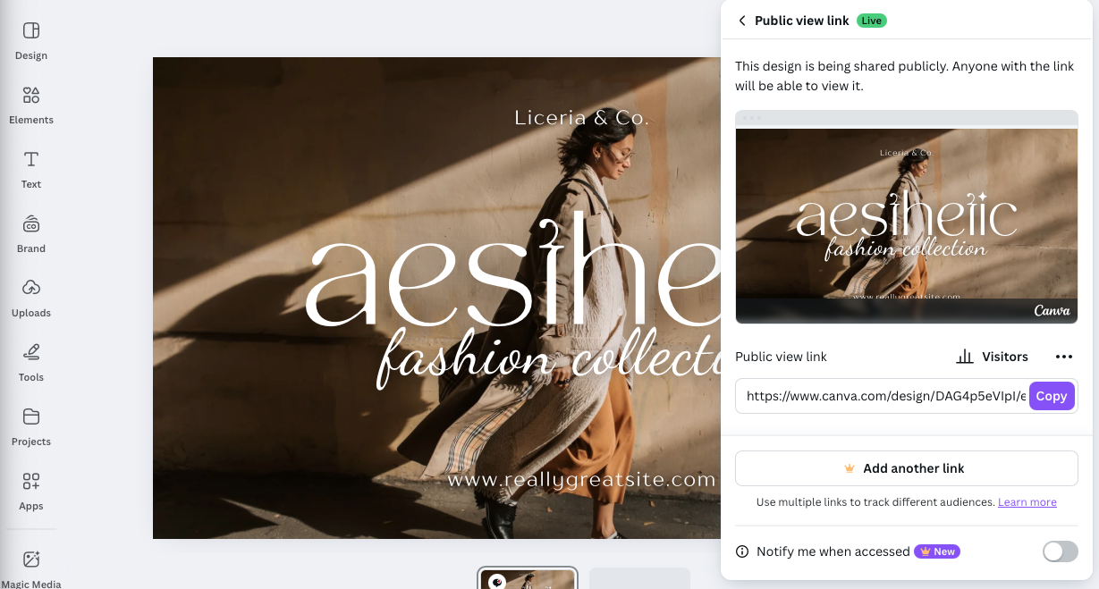Screen dimensions: 1099x589
Task: Open Magic Media in sidebar
Action: 31,560
